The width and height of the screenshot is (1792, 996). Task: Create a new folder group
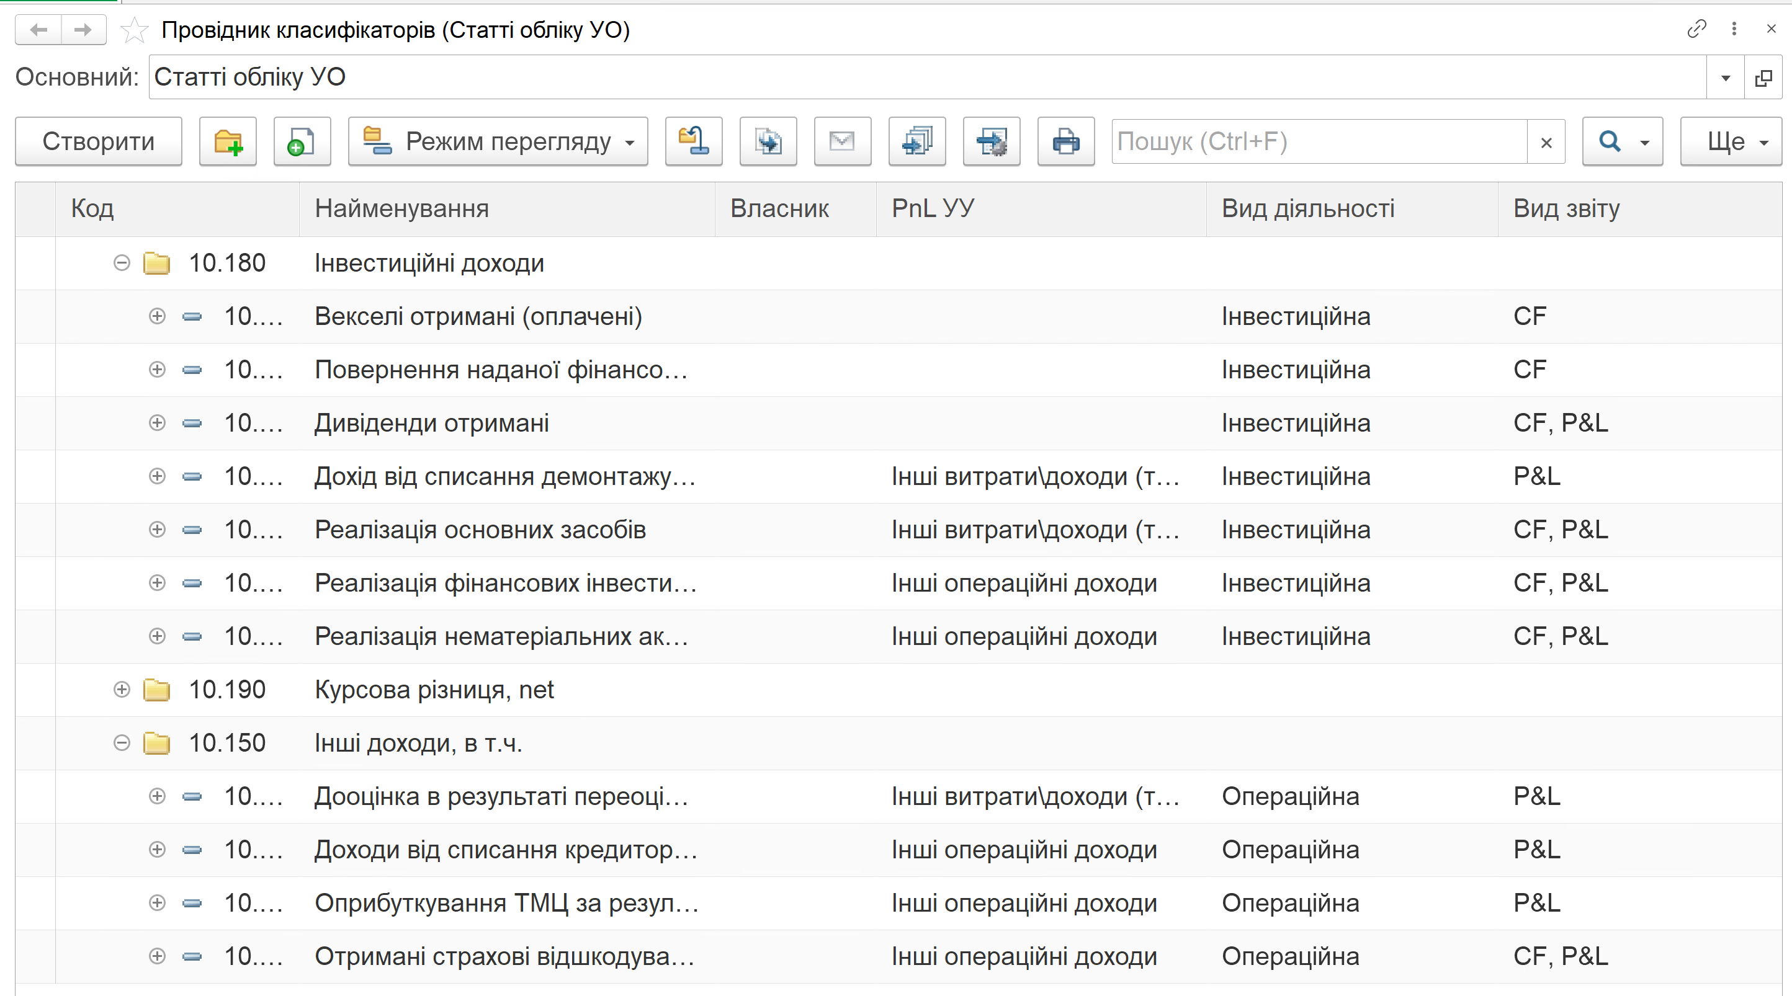[x=228, y=141]
